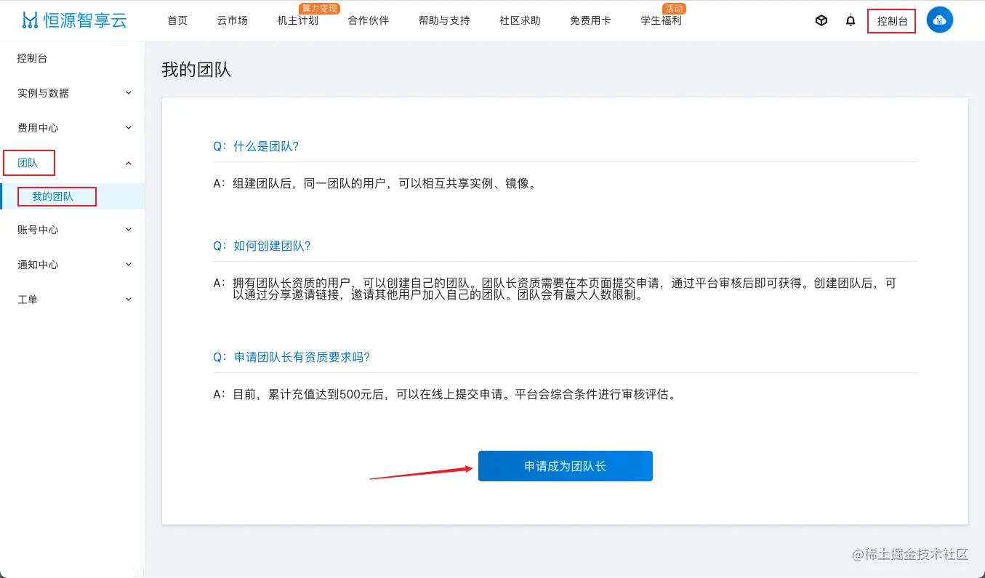Expand the 实例与数据 chevron
Viewport: 985px width, 578px height.
coord(129,93)
